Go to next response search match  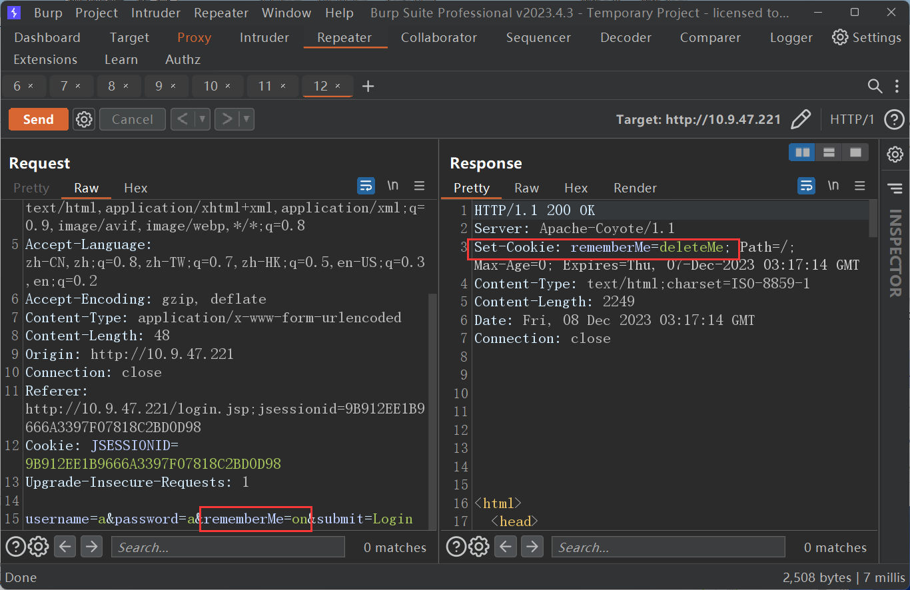click(x=532, y=547)
